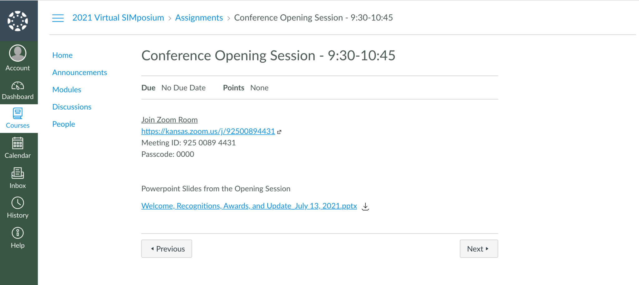Open Discussions in course navigation
639x285 pixels.
pyautogui.click(x=72, y=107)
